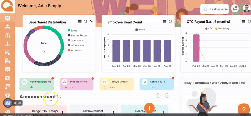Go to previous announcement with left arrow
The height and width of the screenshot is (116, 251).
[158, 96]
